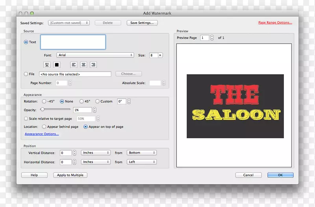Click the rotation angle stepper
315x207 pixels.
(129, 101)
